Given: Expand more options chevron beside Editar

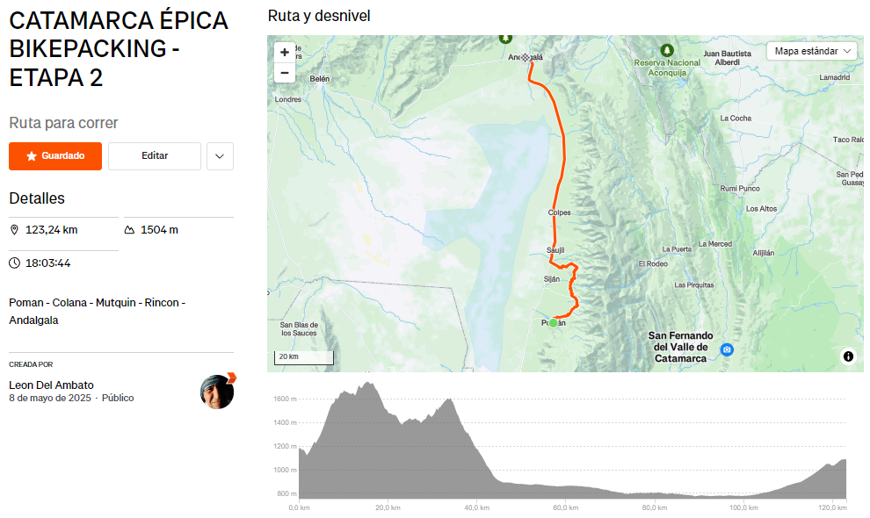Looking at the screenshot, I should [x=220, y=156].
